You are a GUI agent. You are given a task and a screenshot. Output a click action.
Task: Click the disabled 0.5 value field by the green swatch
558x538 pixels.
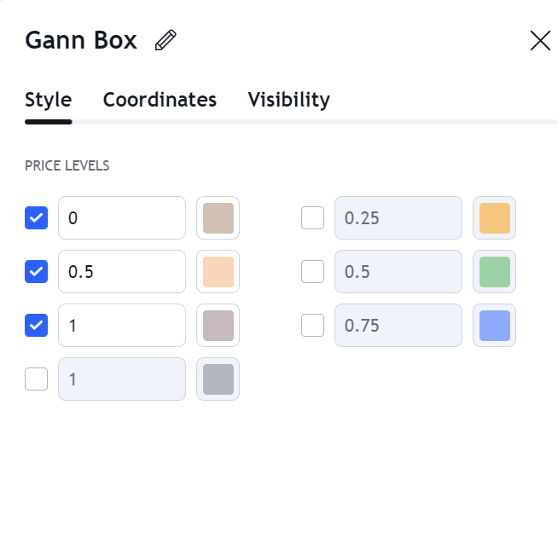click(x=398, y=271)
